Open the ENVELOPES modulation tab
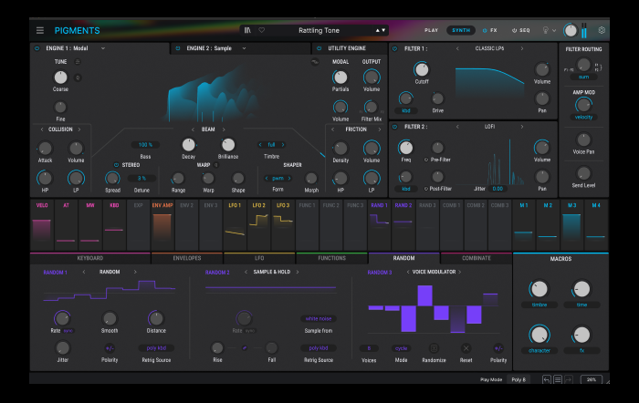 187,258
